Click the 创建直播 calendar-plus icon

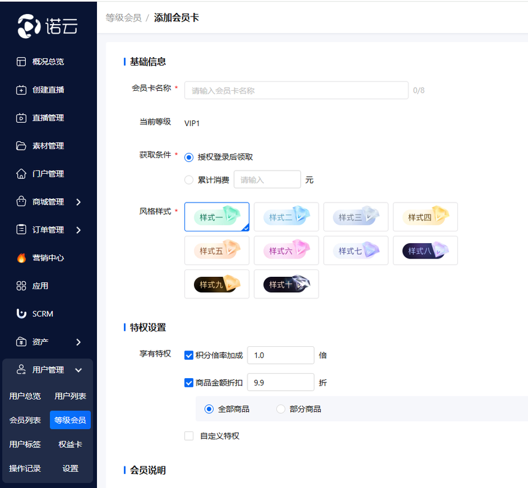[21, 90]
